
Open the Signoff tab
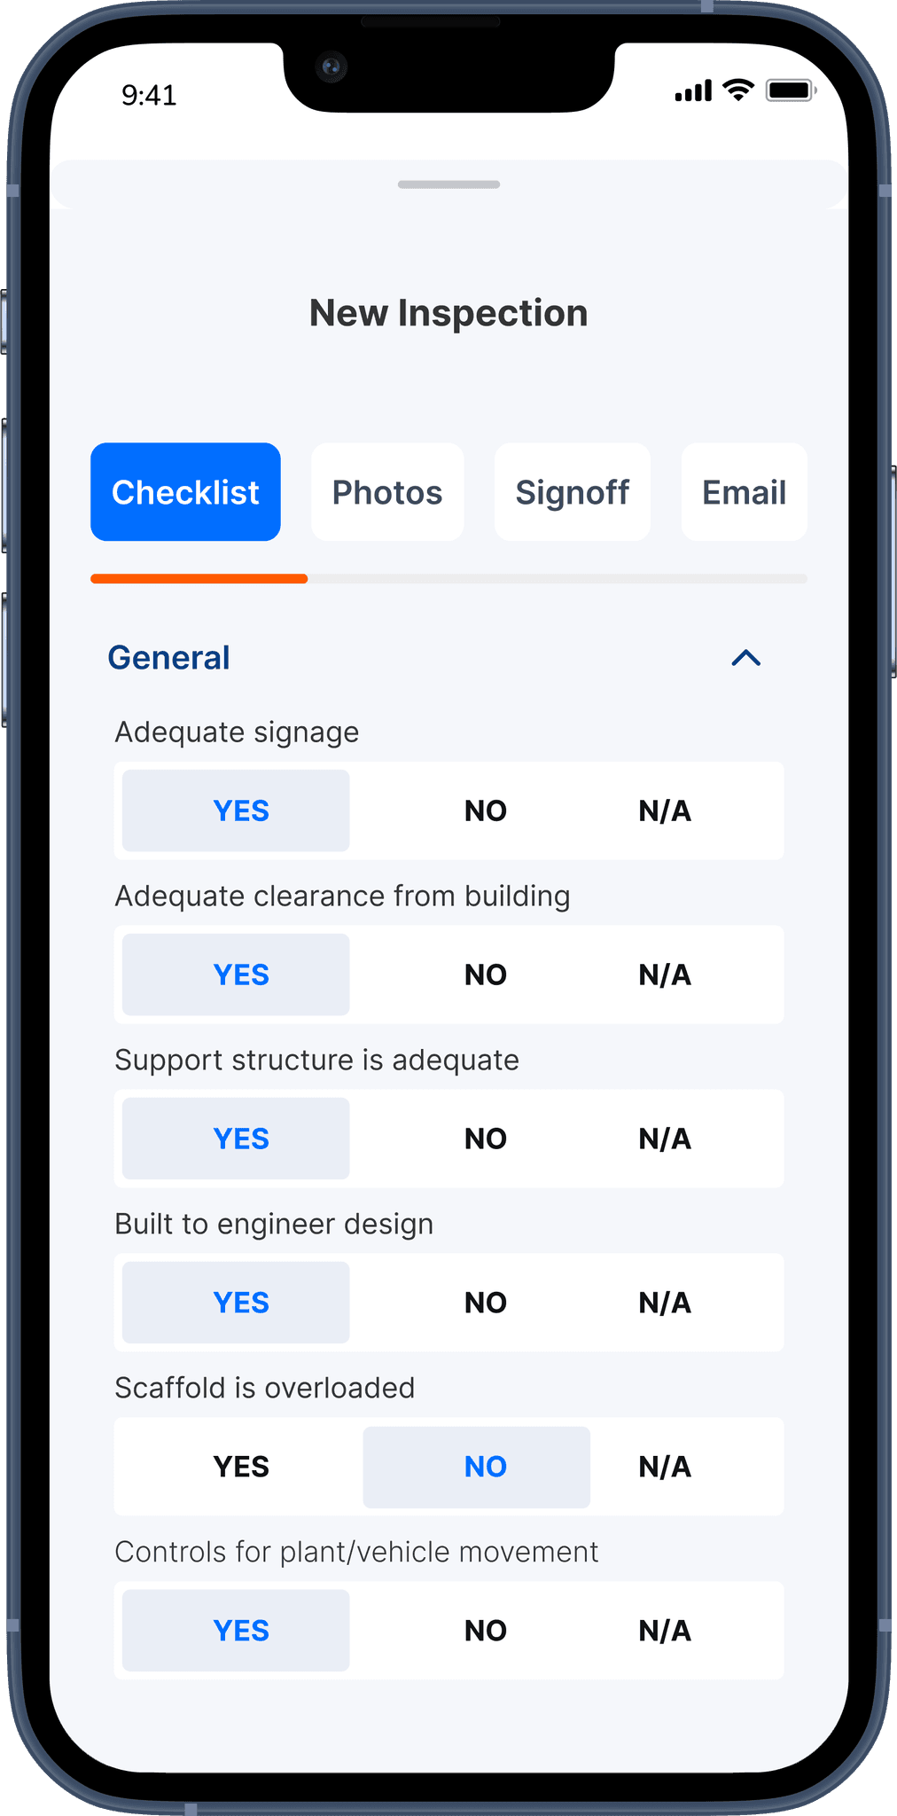[572, 491]
